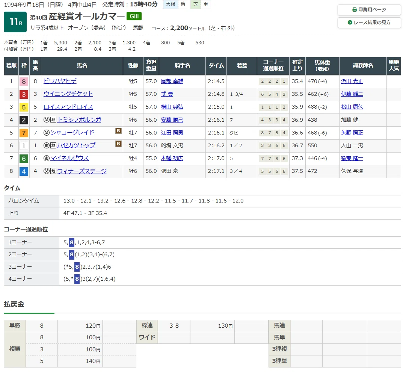Select time cell 2:14.5
Screen dimensions: 406x372
coord(216,81)
